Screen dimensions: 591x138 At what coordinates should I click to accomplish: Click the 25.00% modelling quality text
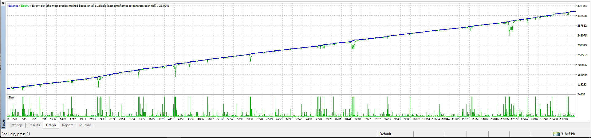(164, 6)
